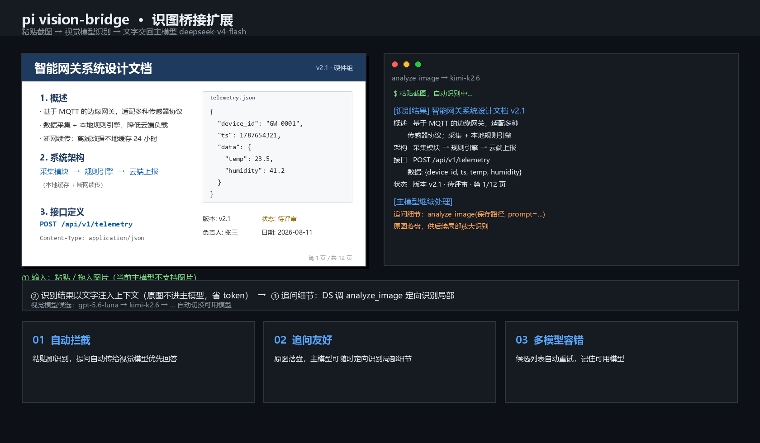
Task: Click the blue "[主模型继续处理]" heading
Action: 423,202
